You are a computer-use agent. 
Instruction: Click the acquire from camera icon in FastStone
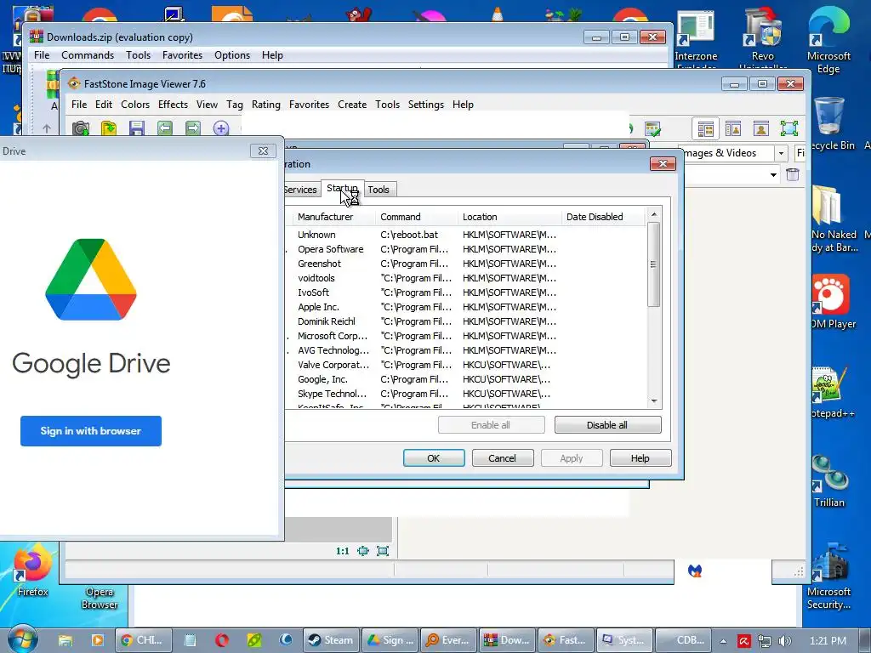[81, 128]
